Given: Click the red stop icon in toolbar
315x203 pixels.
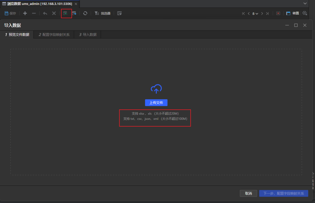Looking at the screenshot, I should point(278,13).
